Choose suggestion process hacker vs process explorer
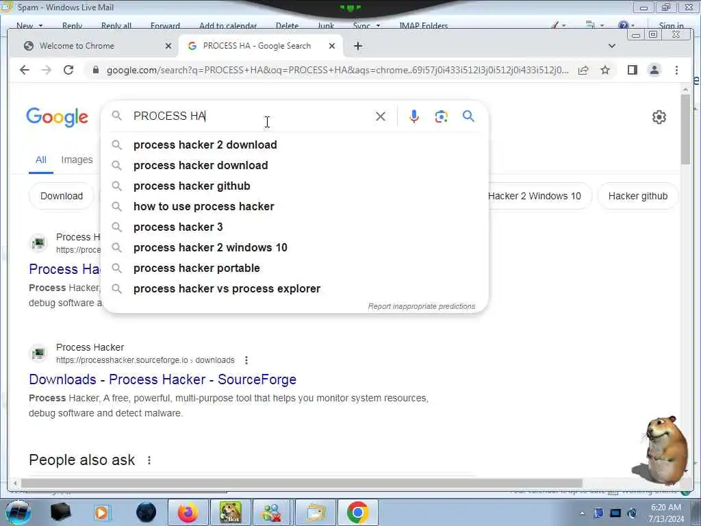The image size is (701, 526). [x=295, y=289]
